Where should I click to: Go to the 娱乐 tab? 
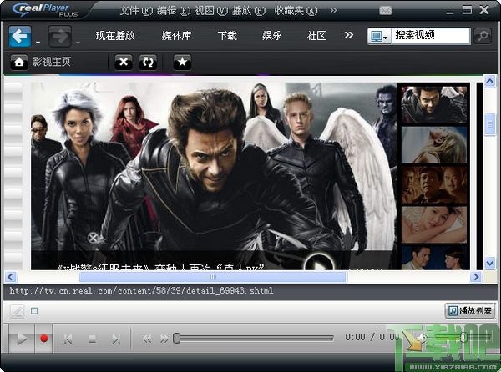click(271, 35)
